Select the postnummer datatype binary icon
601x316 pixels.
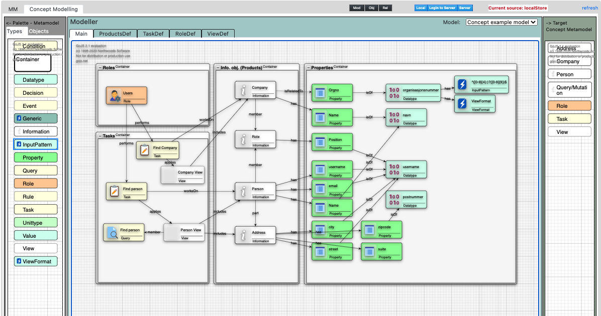[x=394, y=200]
